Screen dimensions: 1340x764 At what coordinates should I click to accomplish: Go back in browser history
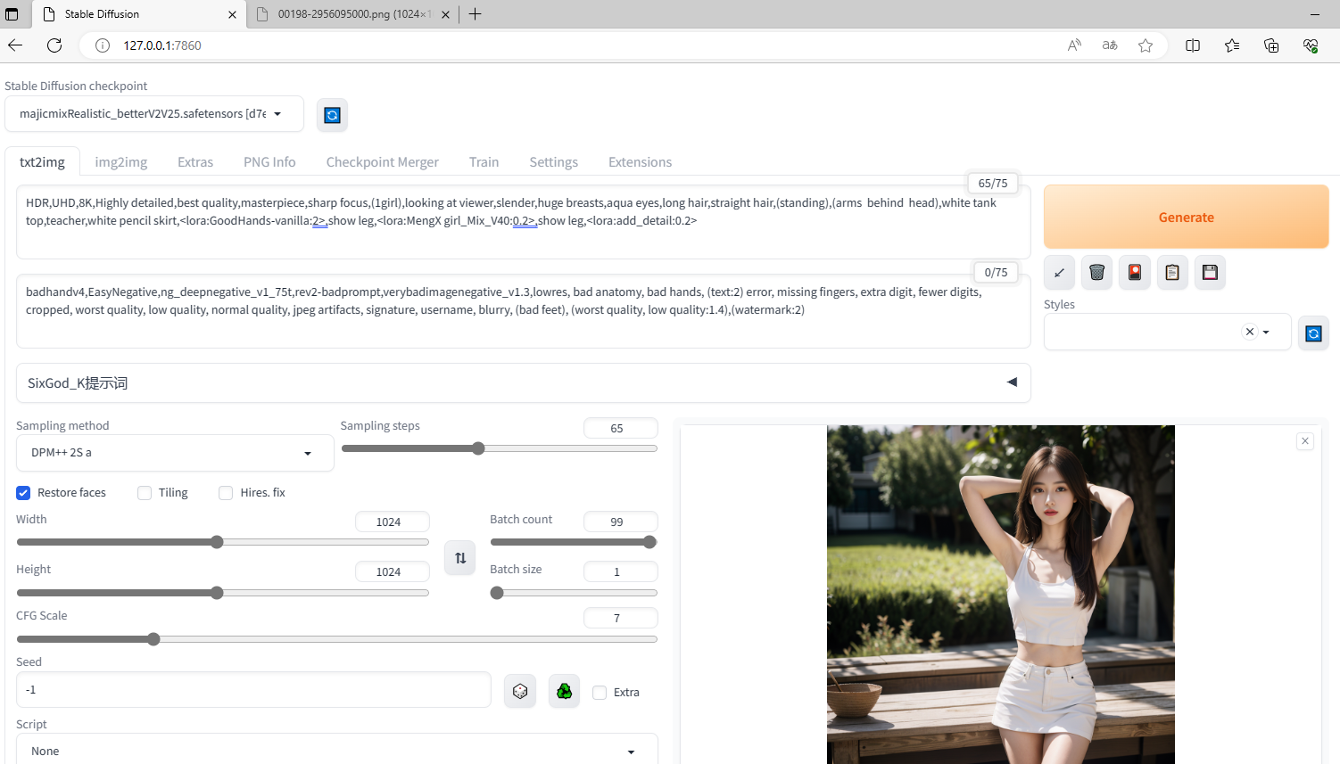15,45
